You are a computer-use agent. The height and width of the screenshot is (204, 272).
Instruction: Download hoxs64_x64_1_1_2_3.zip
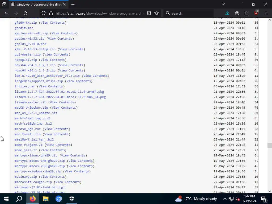pyautogui.click(x=35, y=65)
